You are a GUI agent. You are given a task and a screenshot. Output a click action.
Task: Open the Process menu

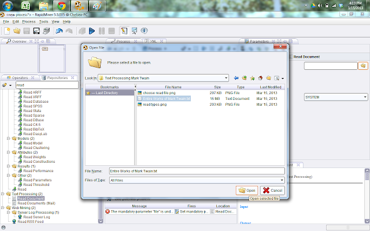(x=29, y=22)
